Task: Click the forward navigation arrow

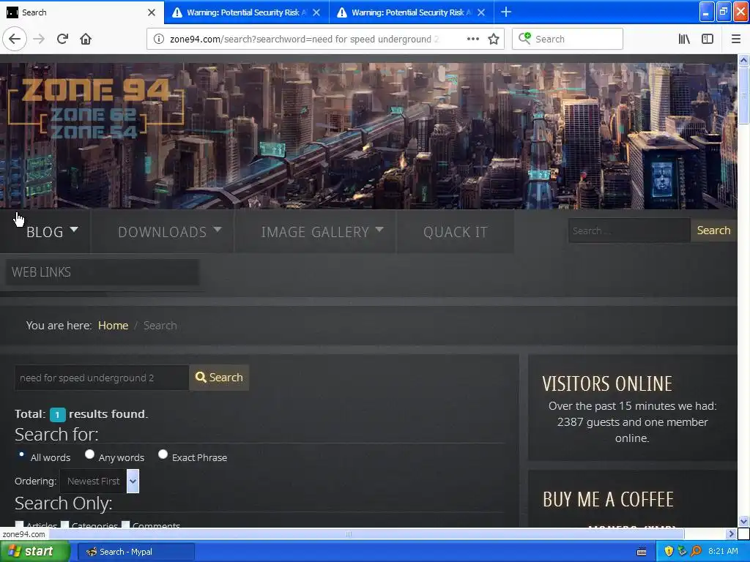Action: pos(39,39)
